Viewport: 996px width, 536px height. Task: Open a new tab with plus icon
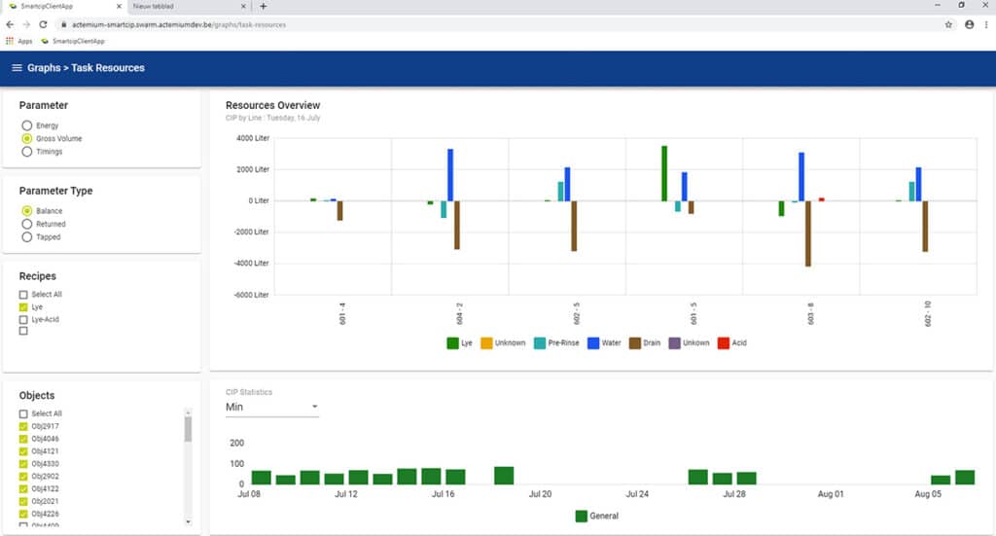pyautogui.click(x=263, y=7)
